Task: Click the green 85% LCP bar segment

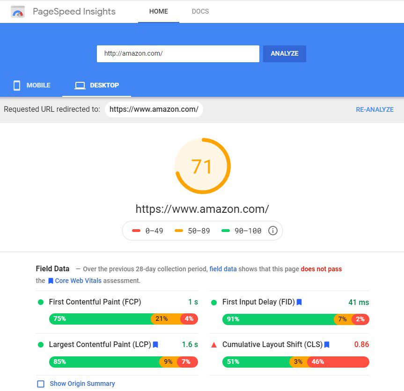Action: click(x=104, y=362)
